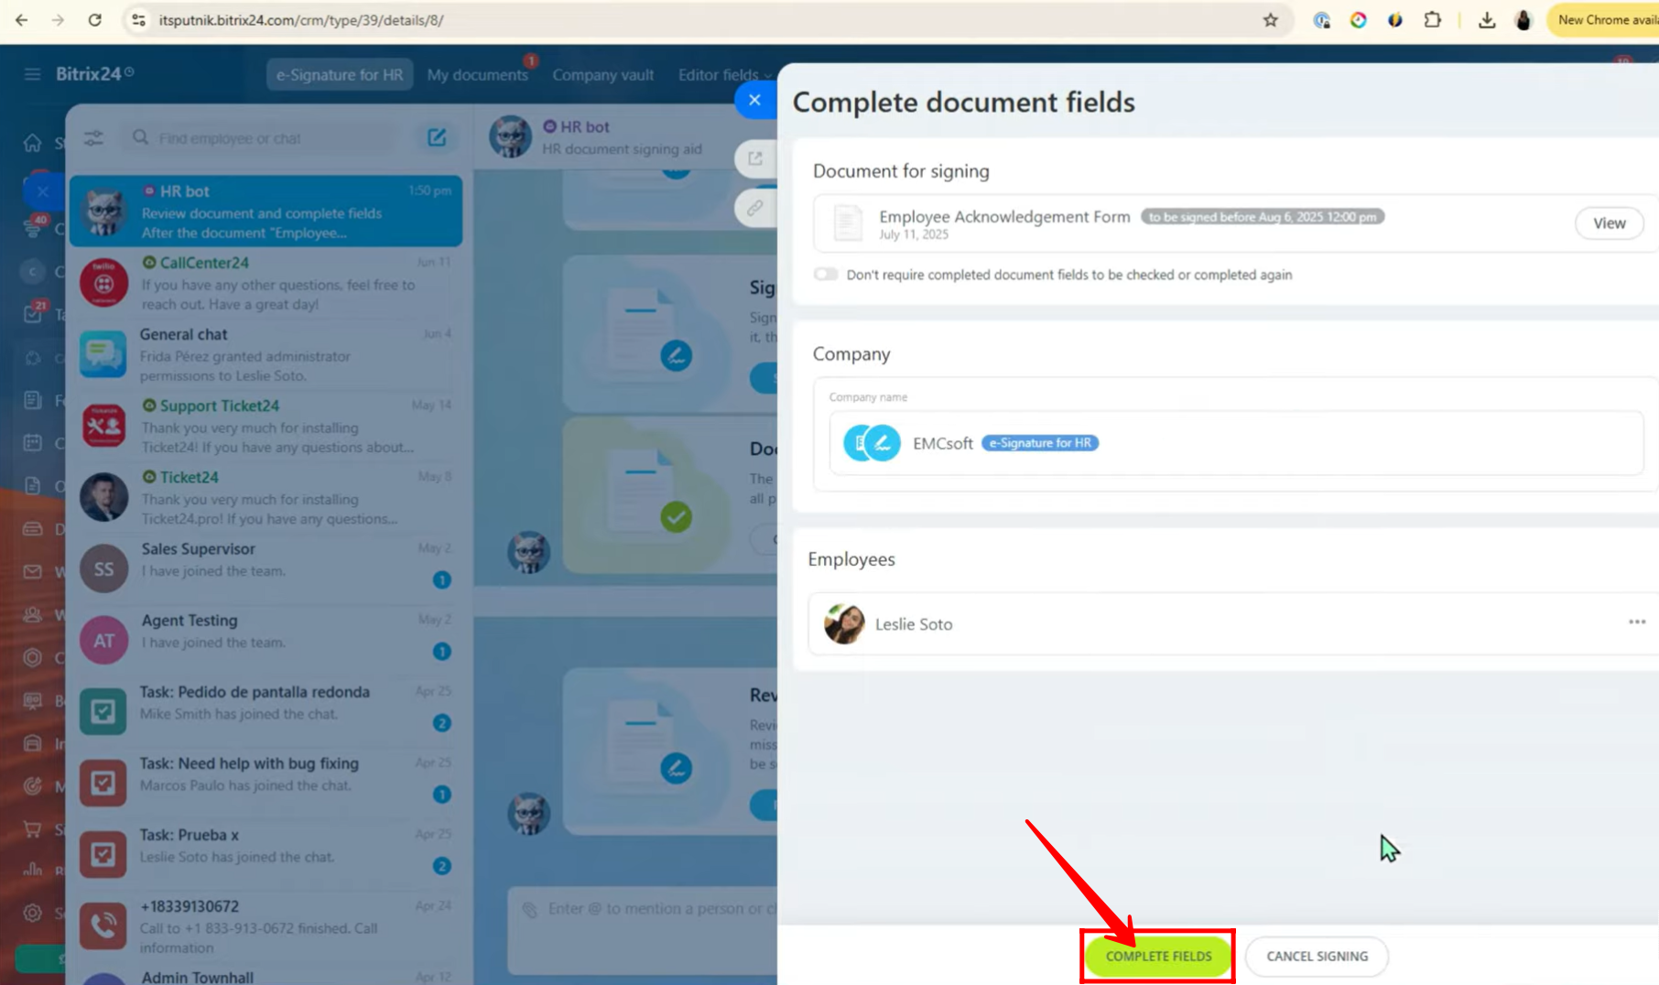Open the Admin Townhall chat
Image resolution: width=1659 pixels, height=985 pixels.
click(266, 976)
